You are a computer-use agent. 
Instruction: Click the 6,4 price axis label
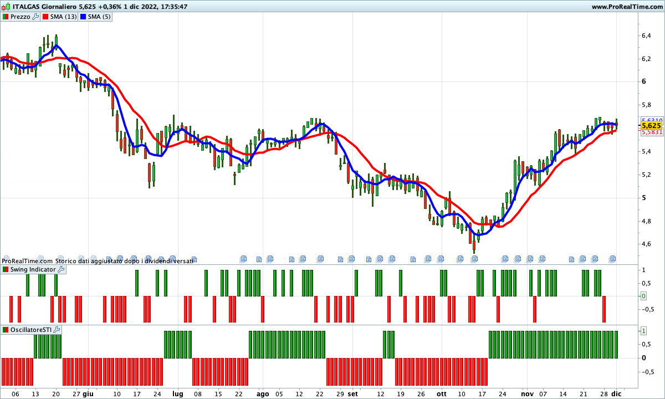click(646, 35)
